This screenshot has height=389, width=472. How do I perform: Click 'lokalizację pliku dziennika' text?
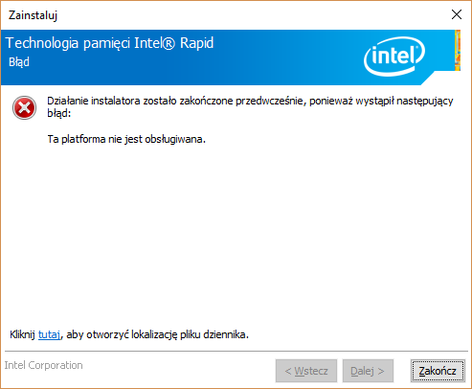click(190, 334)
